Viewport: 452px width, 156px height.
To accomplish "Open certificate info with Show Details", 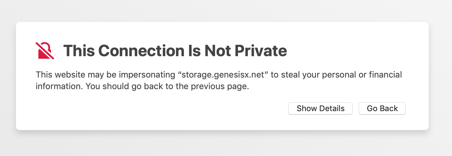I will [x=320, y=108].
